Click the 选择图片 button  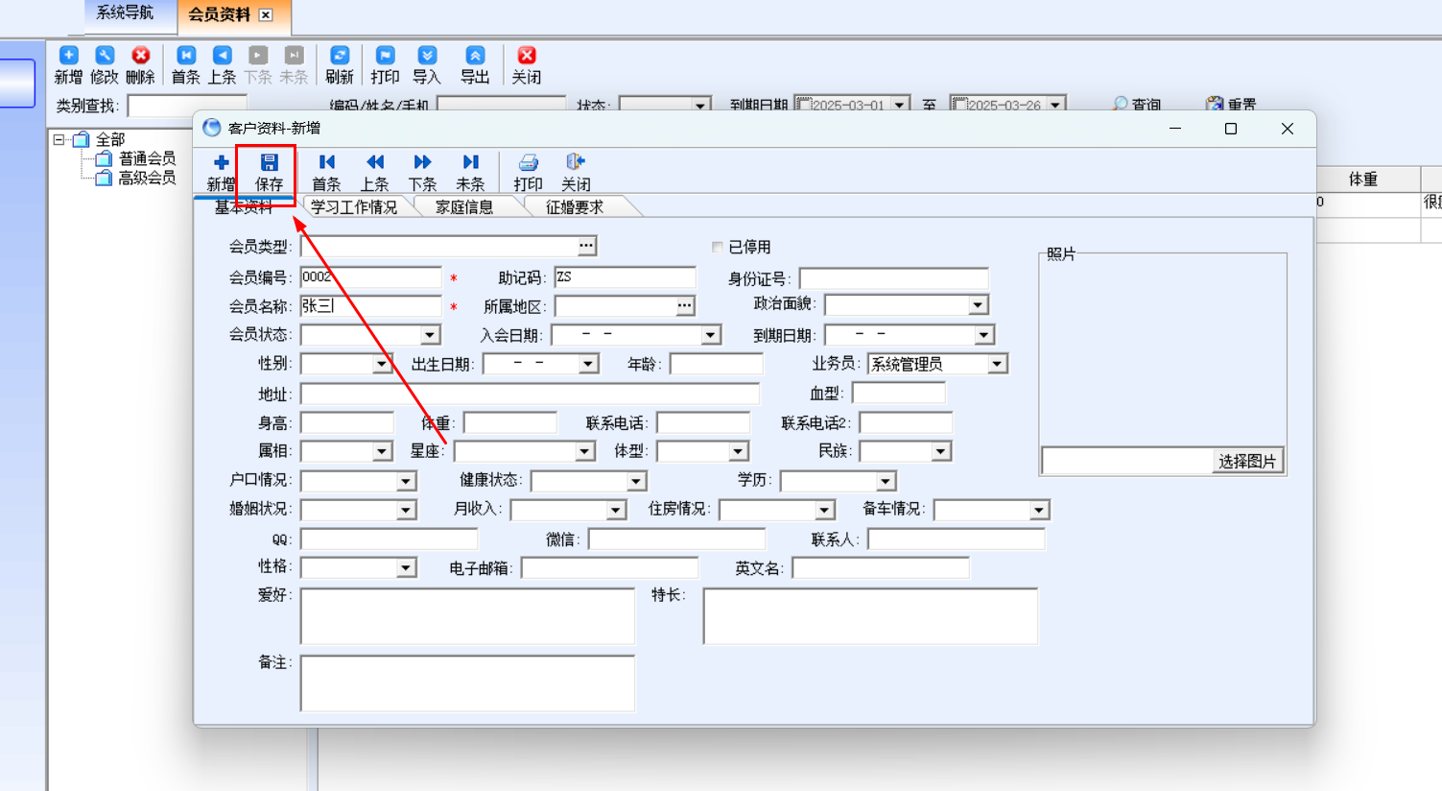[x=1247, y=462]
